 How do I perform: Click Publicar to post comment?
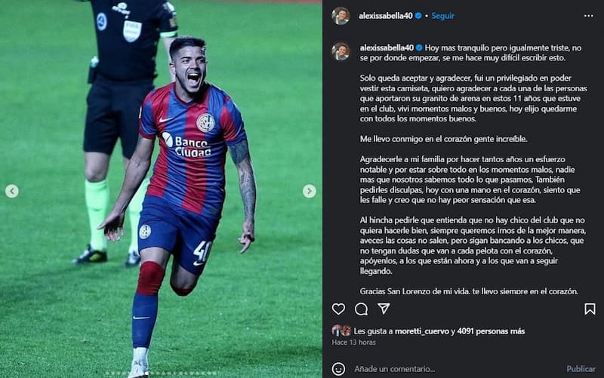(581, 369)
